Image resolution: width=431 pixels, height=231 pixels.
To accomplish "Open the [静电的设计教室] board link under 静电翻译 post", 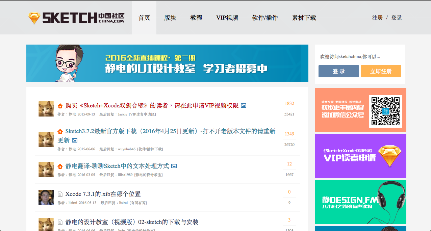I will point(148,175).
